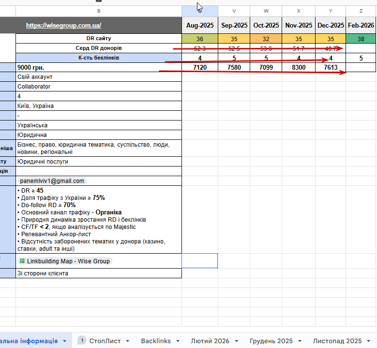Image resolution: width=377 pixels, height=348 pixels.
Task: Select the Свій аккаунт cell
Action: point(99,77)
